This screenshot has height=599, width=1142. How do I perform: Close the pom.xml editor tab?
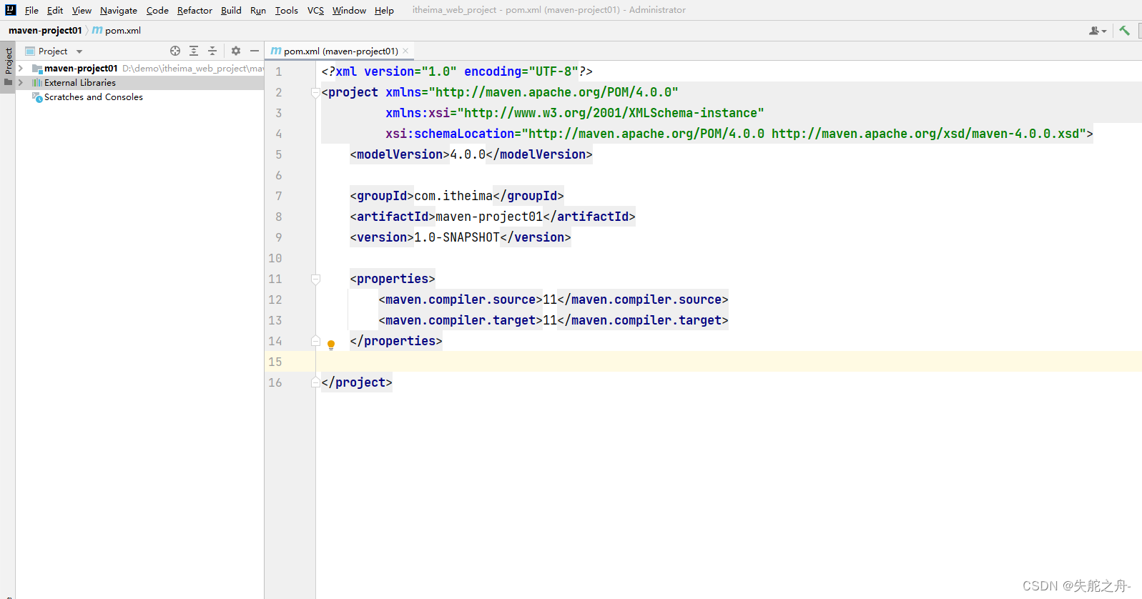coord(405,51)
